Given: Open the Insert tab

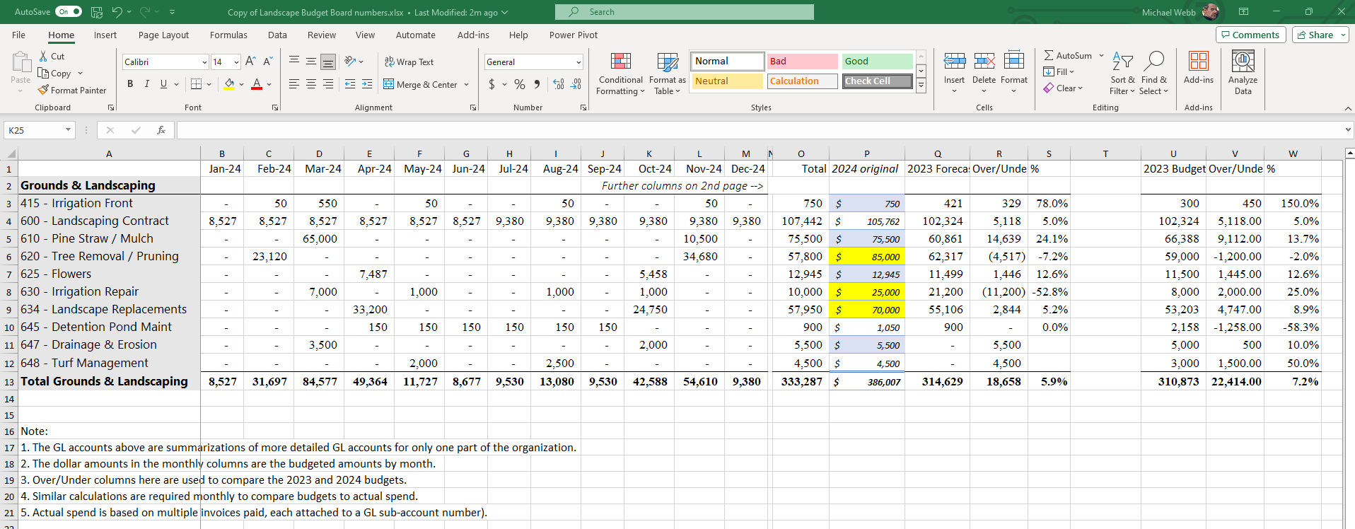Looking at the screenshot, I should click(x=105, y=35).
